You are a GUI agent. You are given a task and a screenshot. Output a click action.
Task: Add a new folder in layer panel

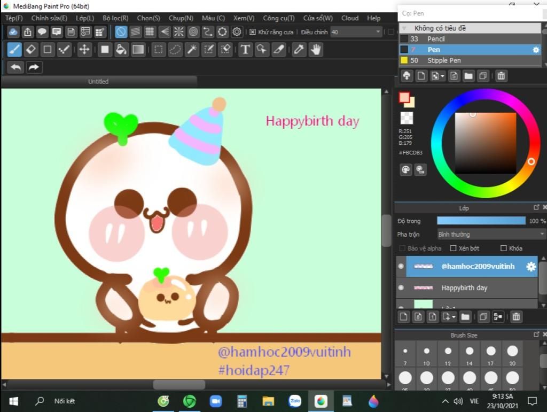[x=465, y=317]
